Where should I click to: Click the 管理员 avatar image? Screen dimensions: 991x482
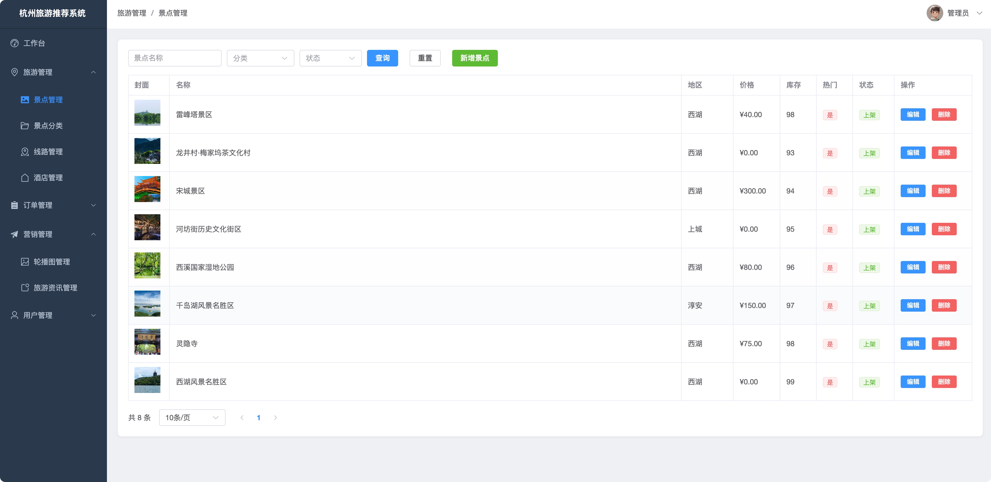[x=934, y=13]
